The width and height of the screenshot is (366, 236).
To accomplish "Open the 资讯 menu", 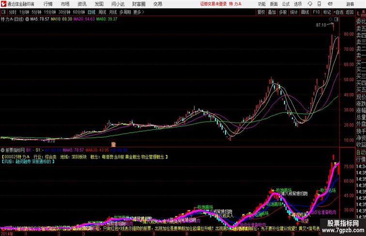I will point(82,4).
